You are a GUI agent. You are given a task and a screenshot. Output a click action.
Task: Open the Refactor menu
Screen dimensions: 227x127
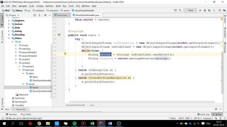coord(50,6)
